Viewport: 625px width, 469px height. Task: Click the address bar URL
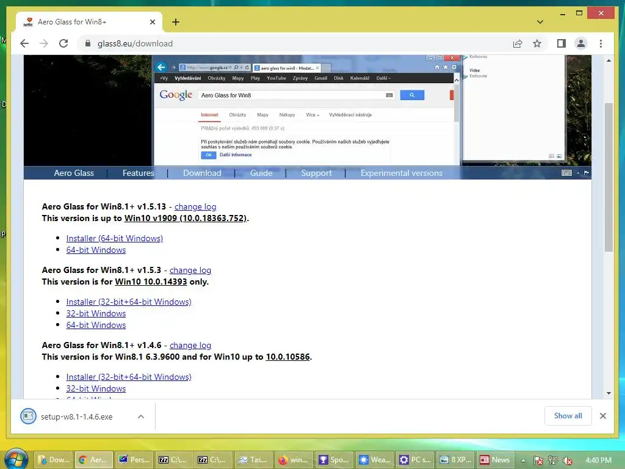click(x=135, y=43)
